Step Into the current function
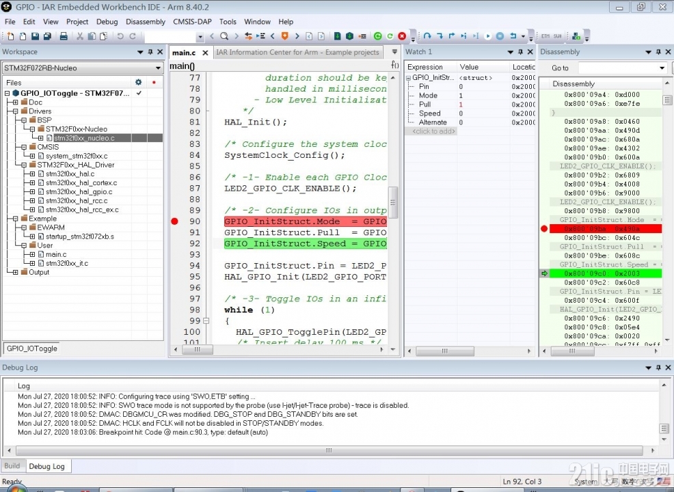This screenshot has width=674, height=492. point(440,36)
